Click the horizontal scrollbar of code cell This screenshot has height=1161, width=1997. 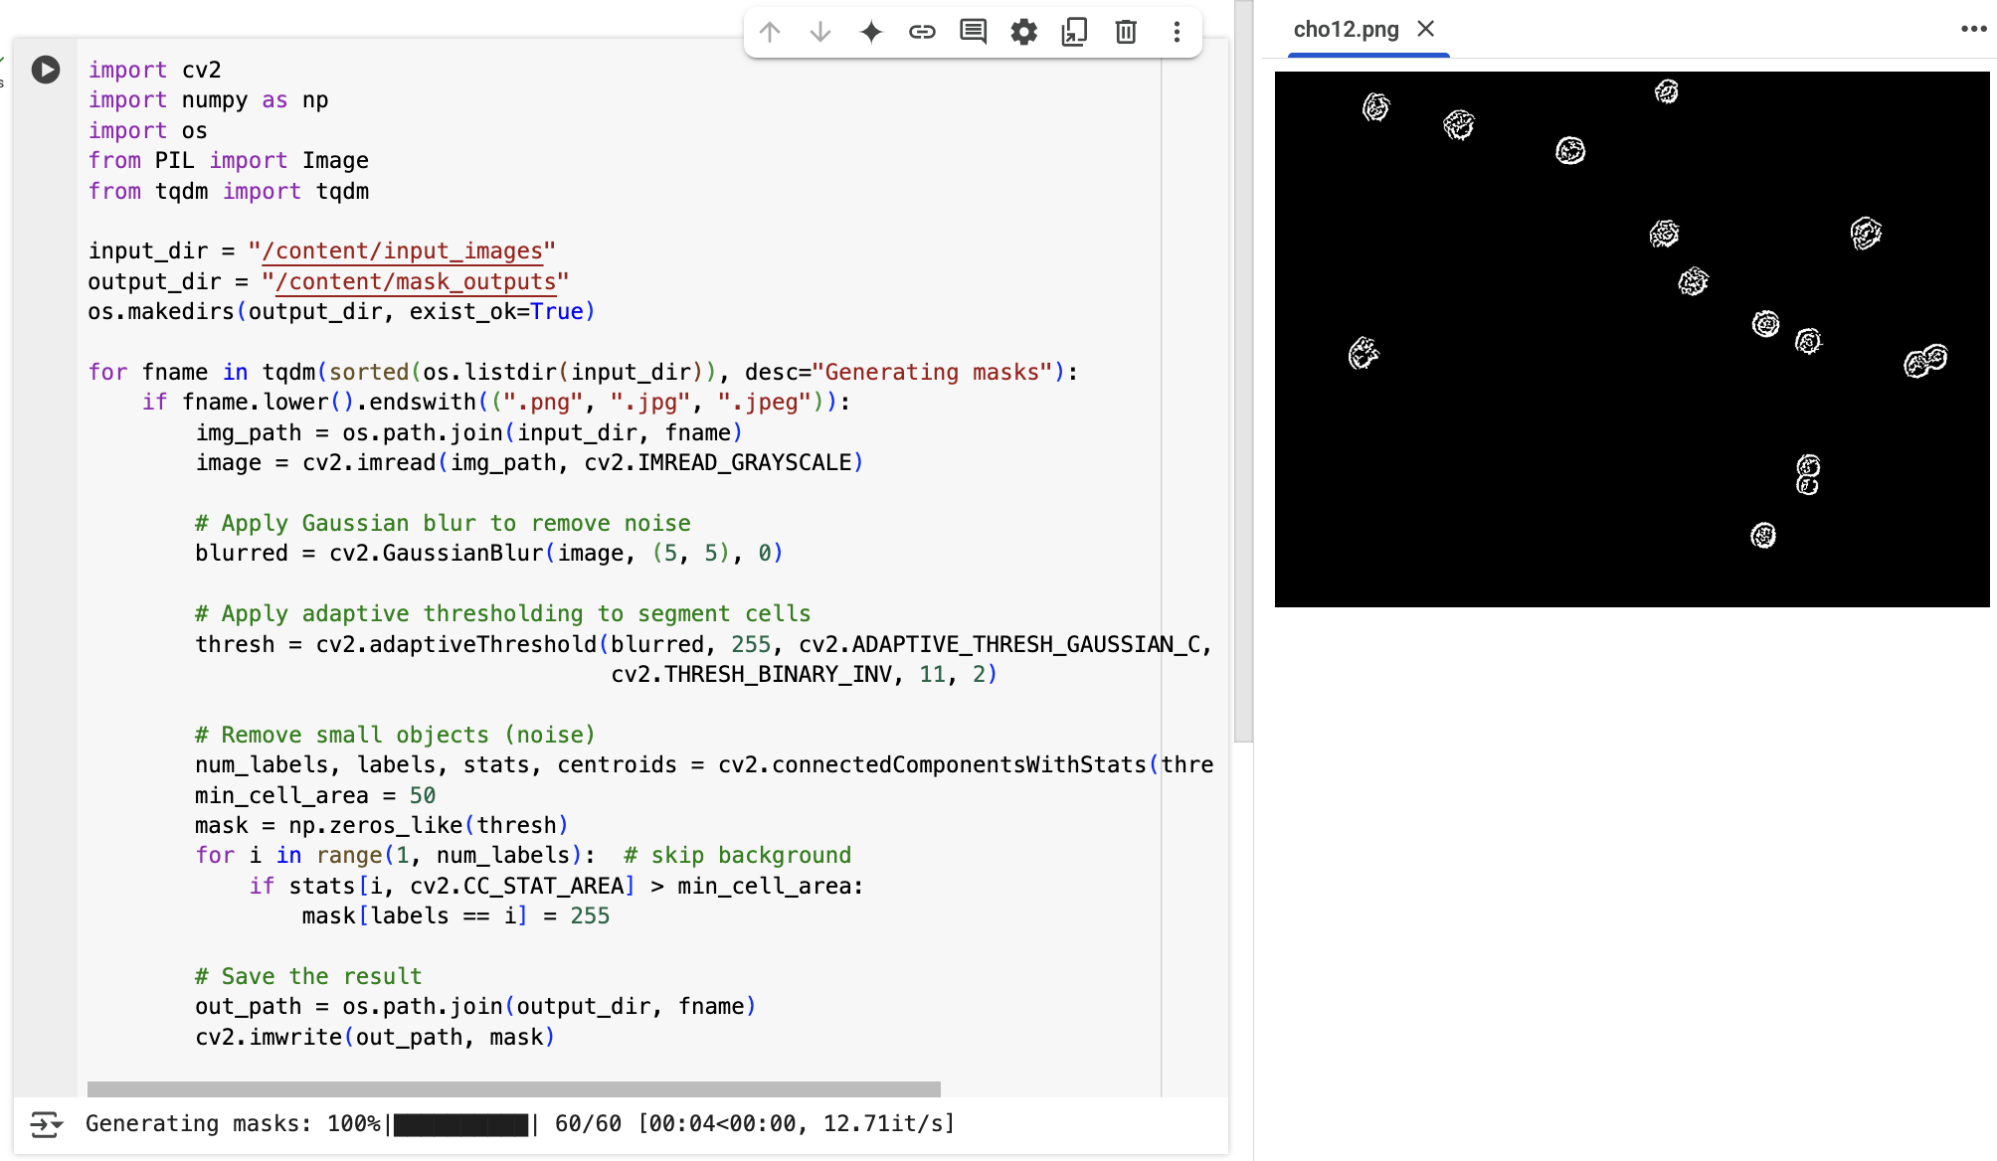click(x=513, y=1088)
